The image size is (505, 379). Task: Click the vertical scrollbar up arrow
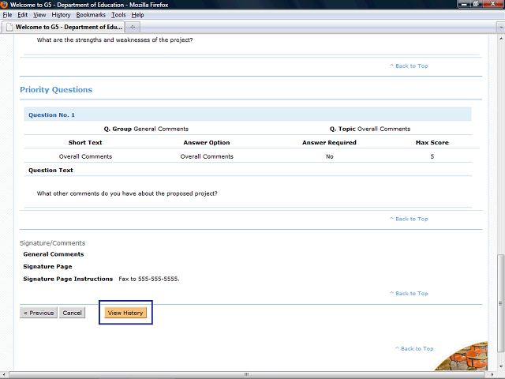point(500,39)
